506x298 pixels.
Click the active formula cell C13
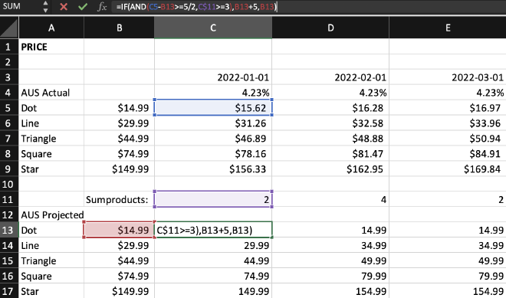(213, 231)
